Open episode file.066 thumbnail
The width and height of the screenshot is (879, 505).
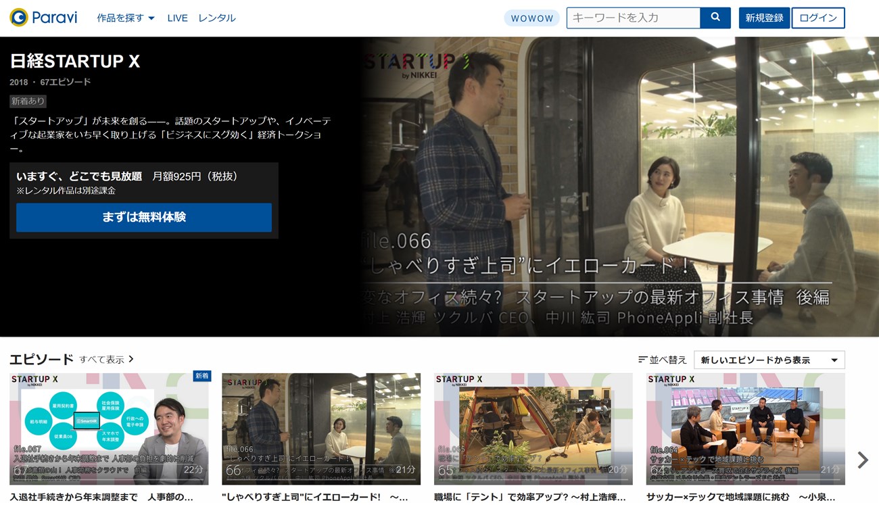coord(321,429)
